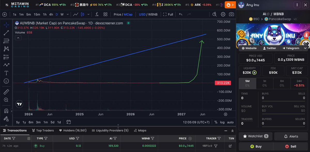Toggle USD price display in PRICE column
Viewport: 310px width, 152px height.
coord(190,138)
